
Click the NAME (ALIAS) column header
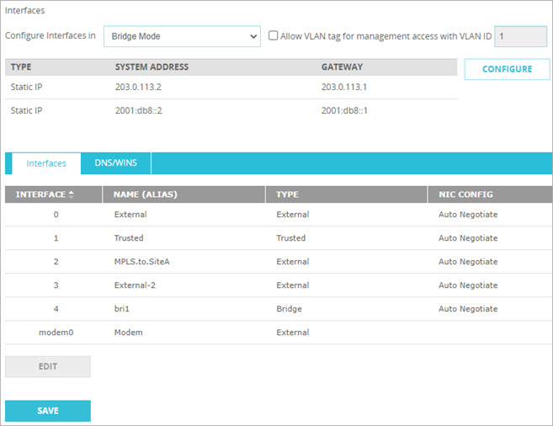click(x=146, y=194)
